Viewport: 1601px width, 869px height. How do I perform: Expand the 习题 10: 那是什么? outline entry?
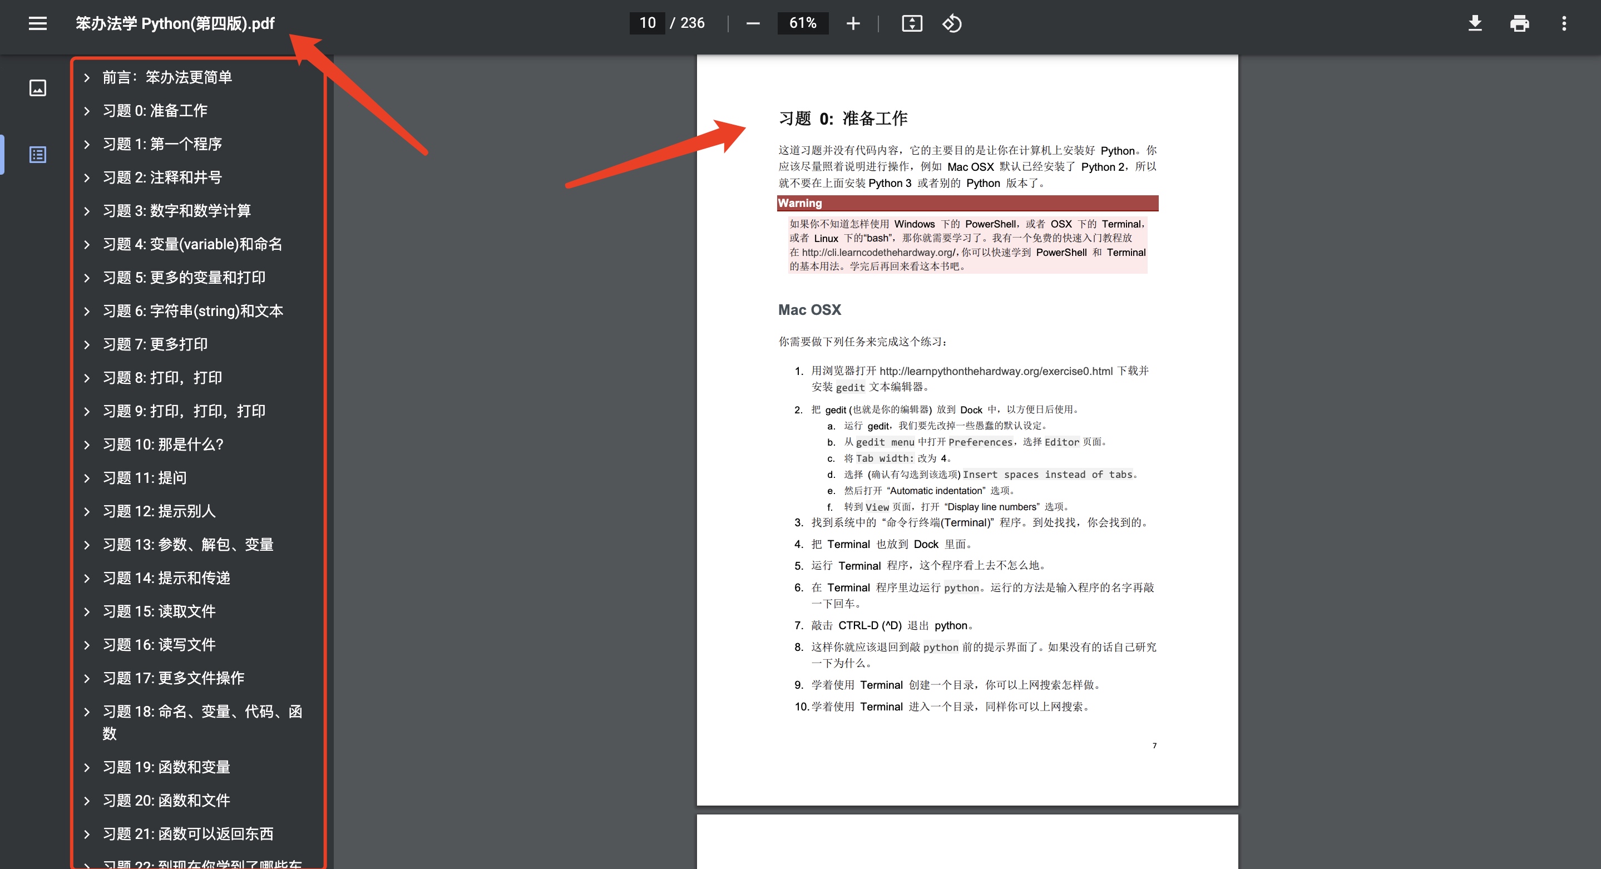(87, 445)
